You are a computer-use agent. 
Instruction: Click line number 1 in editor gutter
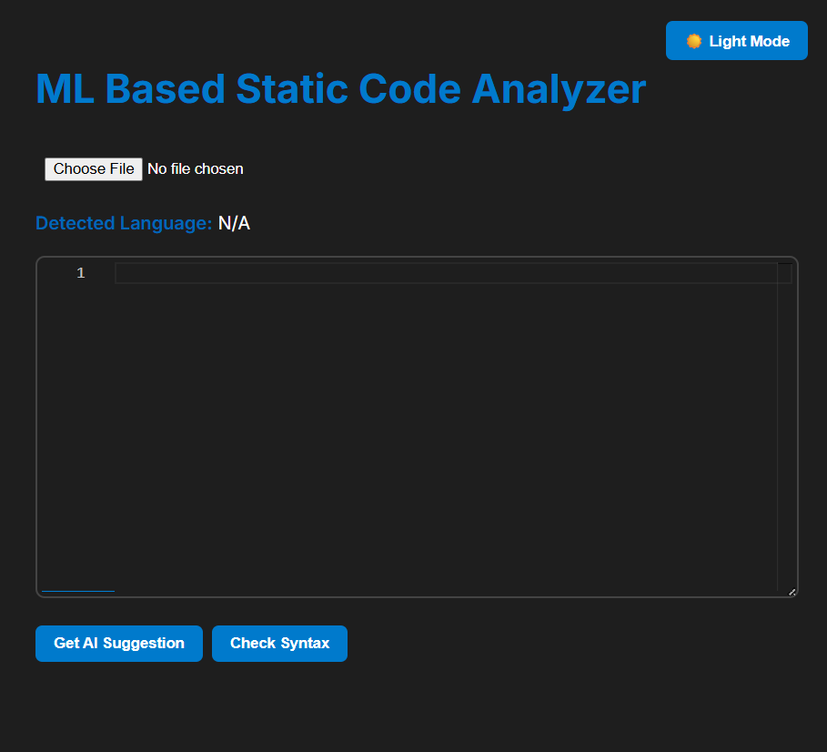pyautogui.click(x=81, y=273)
